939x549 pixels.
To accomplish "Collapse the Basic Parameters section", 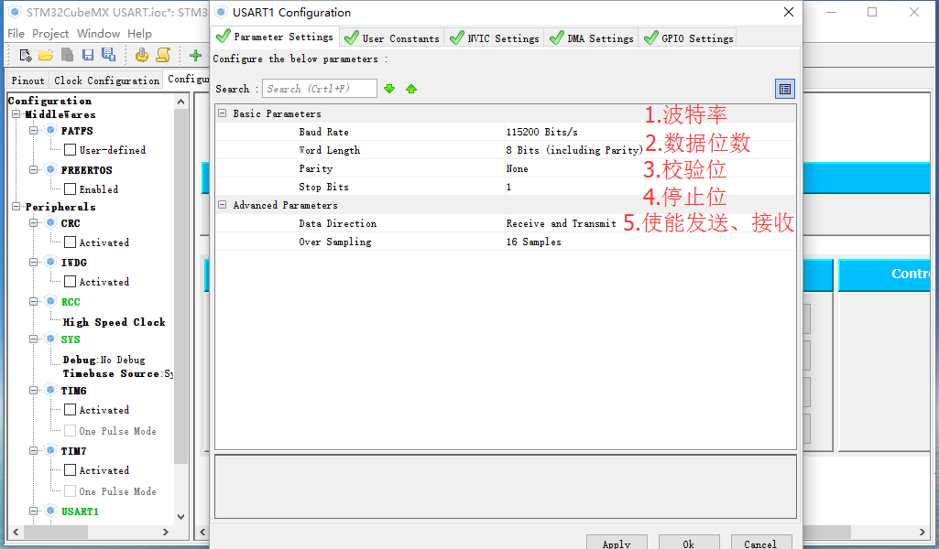I will click(x=223, y=113).
